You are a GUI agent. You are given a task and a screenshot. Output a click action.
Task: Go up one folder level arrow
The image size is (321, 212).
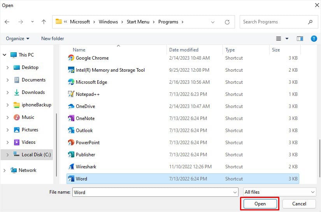coord(44,22)
